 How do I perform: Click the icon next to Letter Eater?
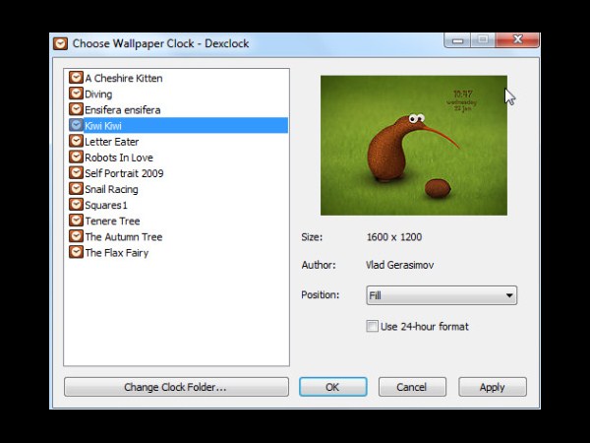tap(76, 142)
